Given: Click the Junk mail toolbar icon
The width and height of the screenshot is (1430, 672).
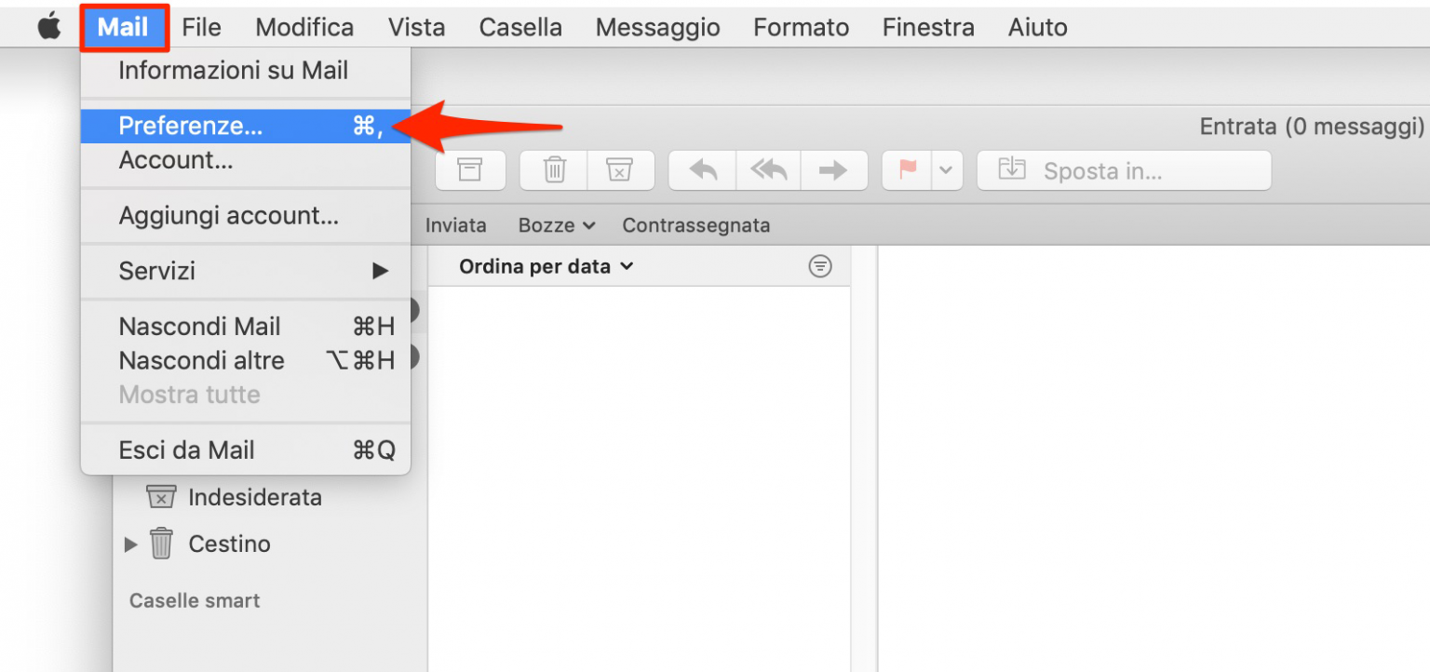Looking at the screenshot, I should [620, 170].
